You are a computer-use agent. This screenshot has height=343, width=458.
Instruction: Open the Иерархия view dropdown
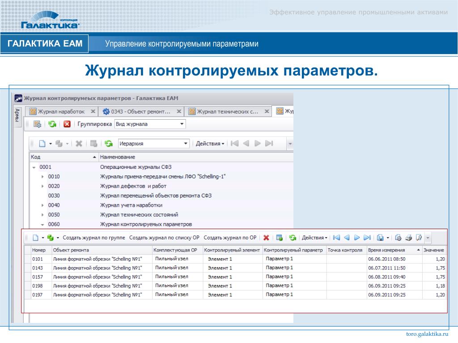pyautogui.click(x=186, y=143)
